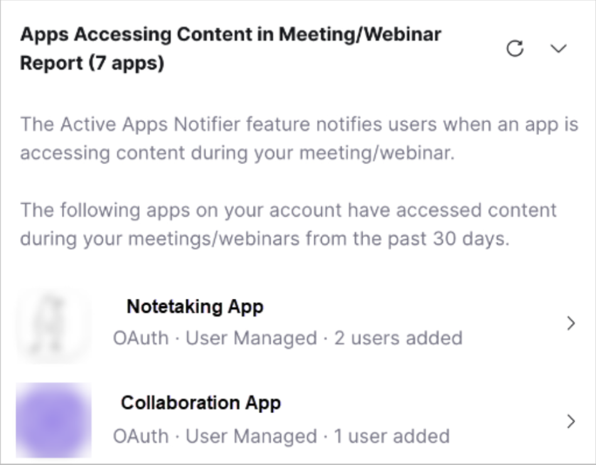The height and width of the screenshot is (465, 596).
Task: Click the Active Apps Notifier description text
Action: pos(299,138)
